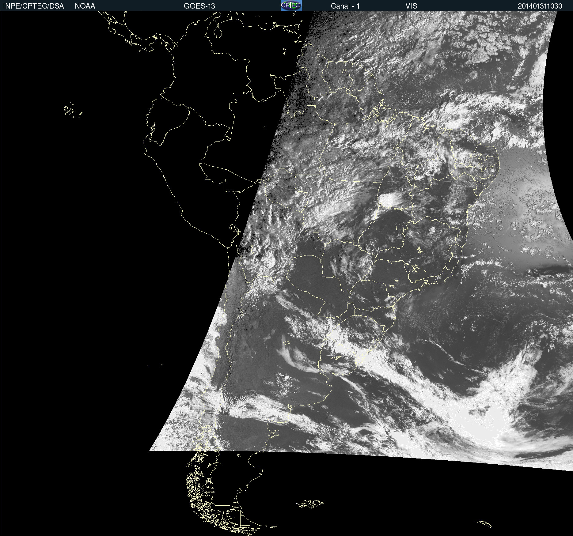This screenshot has width=573, height=536.
Task: Click the CPTEC logo in header
Action: point(291,6)
